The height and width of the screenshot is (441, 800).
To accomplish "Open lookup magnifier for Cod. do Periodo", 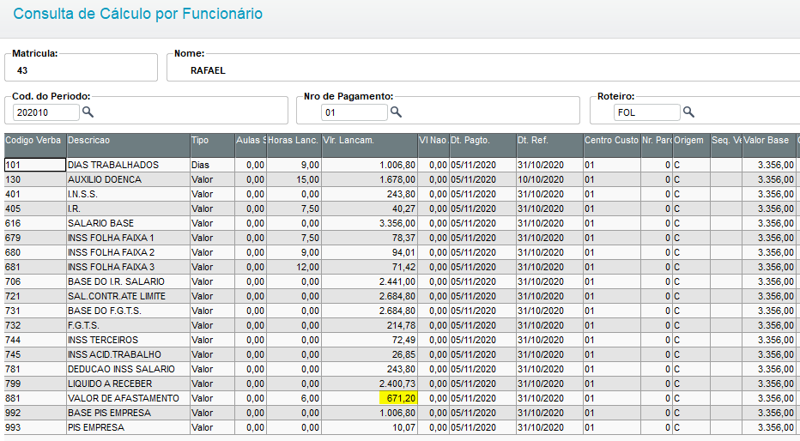I will click(x=88, y=112).
